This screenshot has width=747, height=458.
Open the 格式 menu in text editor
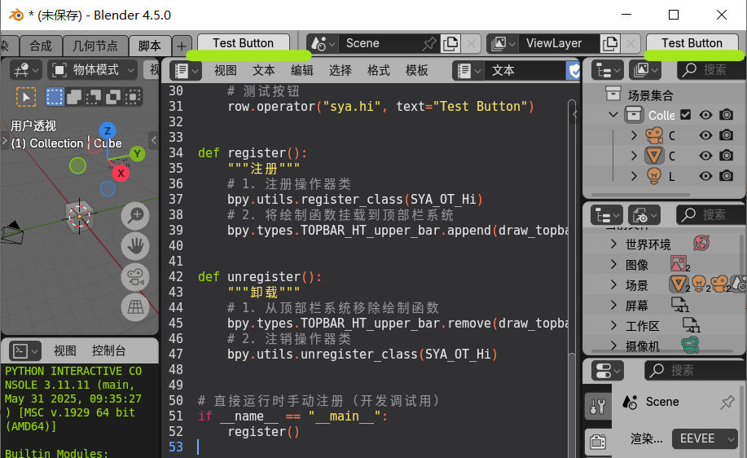[x=379, y=71]
